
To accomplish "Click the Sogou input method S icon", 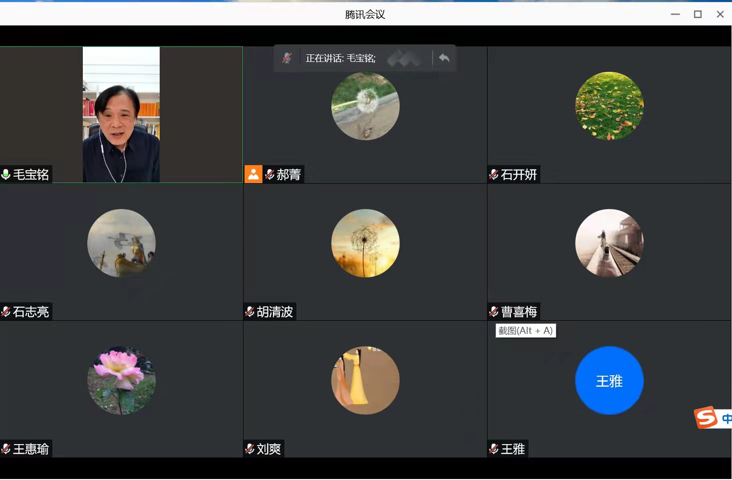I will [x=706, y=418].
